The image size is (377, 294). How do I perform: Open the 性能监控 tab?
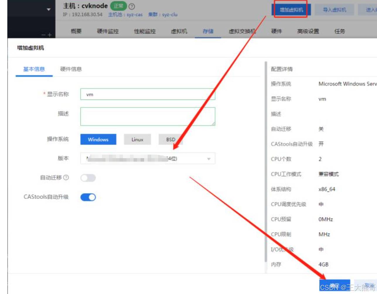[x=145, y=31]
